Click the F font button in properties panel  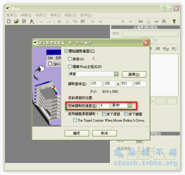coord(139,148)
